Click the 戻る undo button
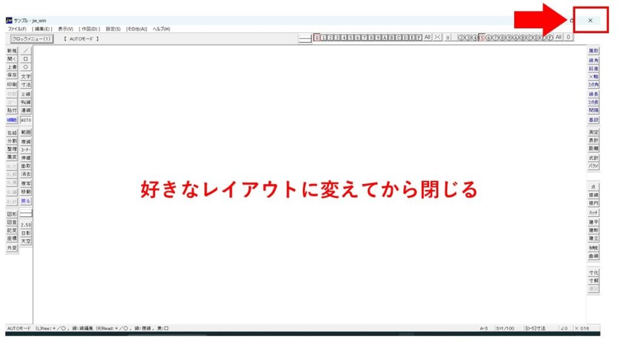Screen dimensions: 618x344 [x=26, y=201]
